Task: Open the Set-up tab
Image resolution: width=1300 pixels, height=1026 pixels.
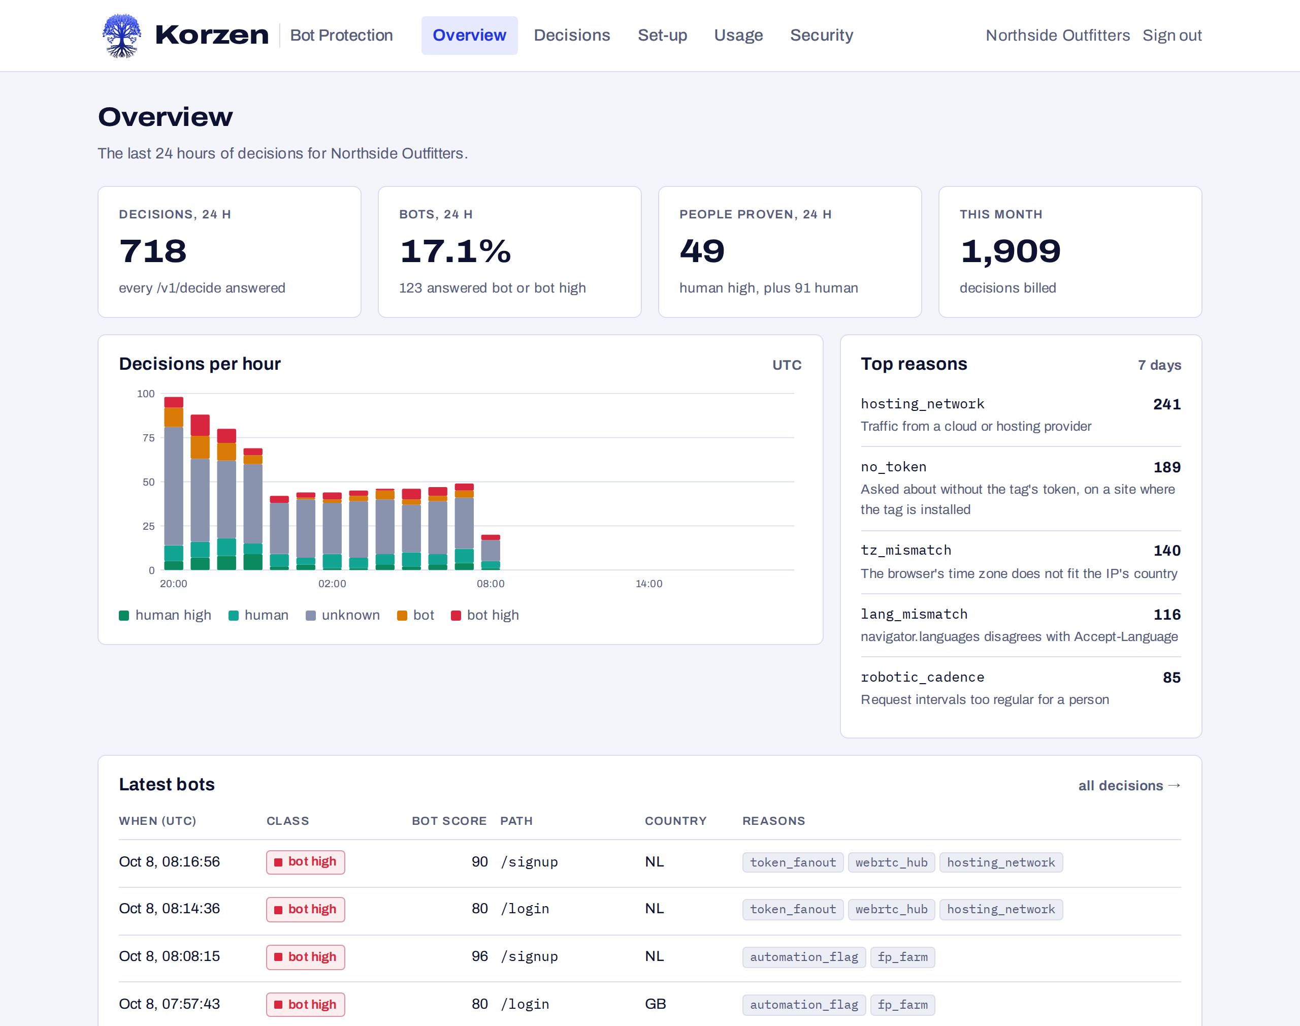Action: 662,36
